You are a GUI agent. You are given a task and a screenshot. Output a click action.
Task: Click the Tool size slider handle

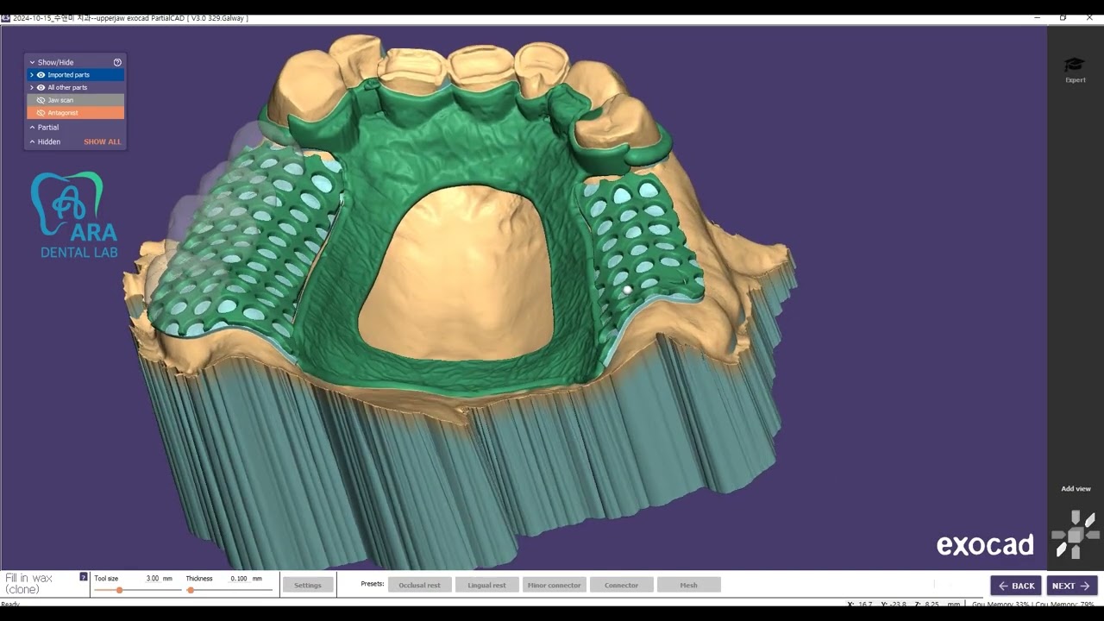tap(119, 590)
